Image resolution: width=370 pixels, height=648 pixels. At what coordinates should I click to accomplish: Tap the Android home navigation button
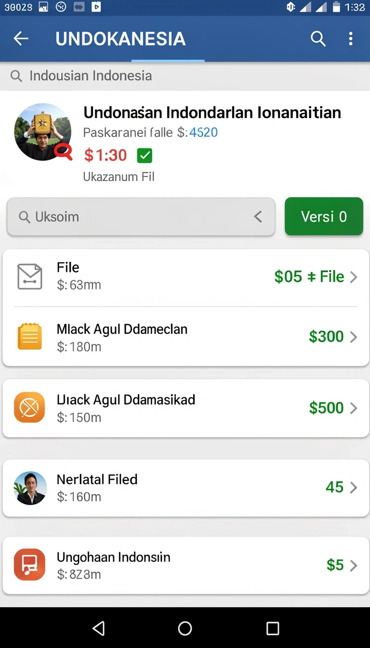(185, 628)
